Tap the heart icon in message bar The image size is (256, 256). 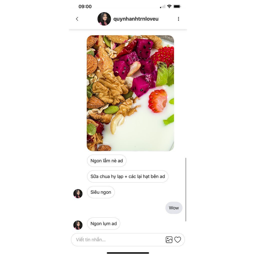click(178, 240)
